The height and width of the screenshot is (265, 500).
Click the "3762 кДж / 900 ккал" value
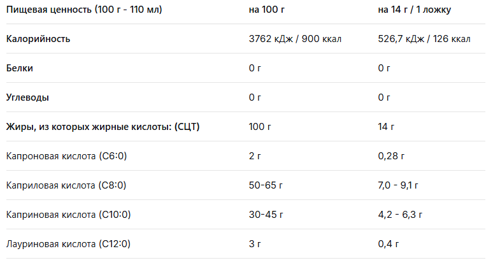coord(296,39)
